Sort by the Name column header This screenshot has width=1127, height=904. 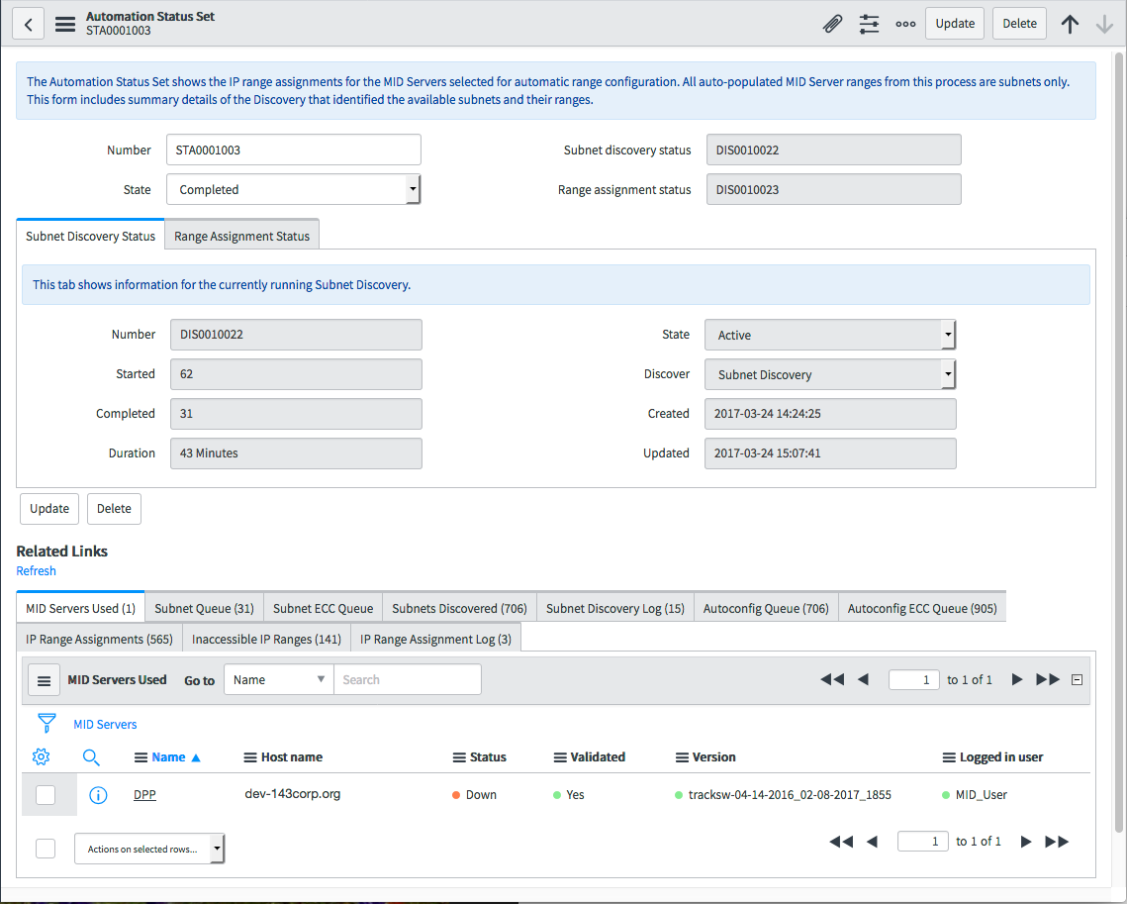169,757
